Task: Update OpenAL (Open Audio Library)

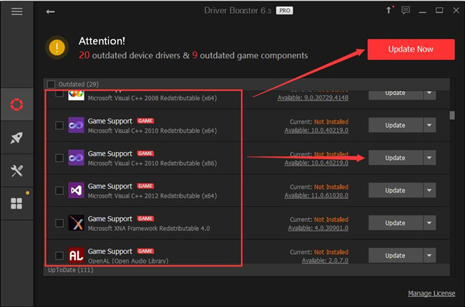Action: tap(396, 256)
